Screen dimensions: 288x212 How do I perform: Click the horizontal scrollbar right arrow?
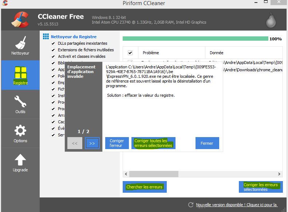coord(280,174)
